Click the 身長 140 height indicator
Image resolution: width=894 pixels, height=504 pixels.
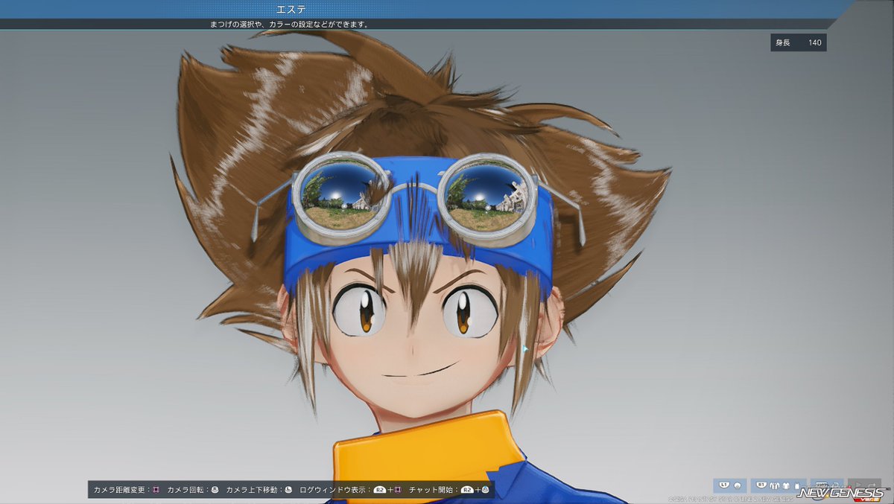799,42
